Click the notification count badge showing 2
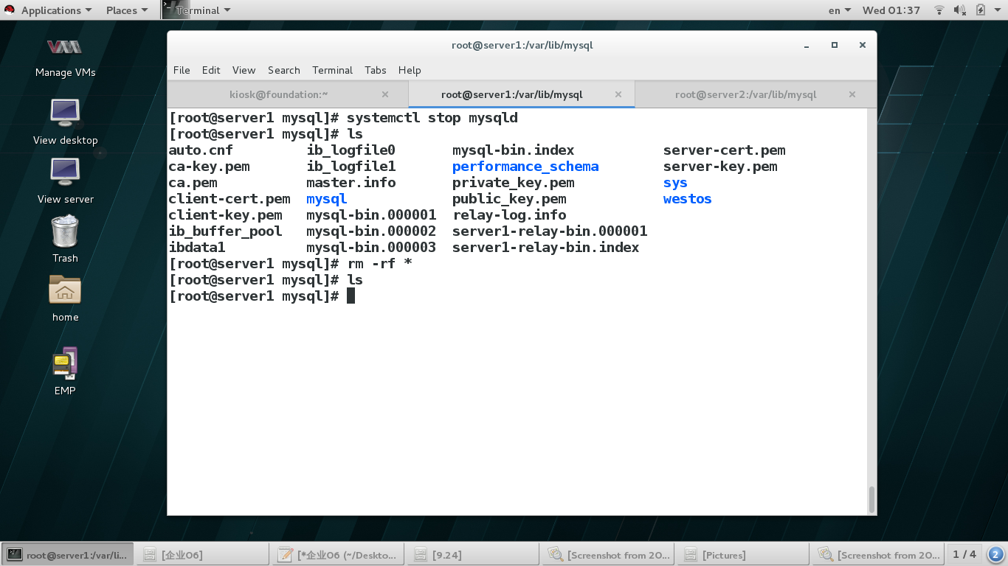Viewport: 1008px width, 566px height. [995, 554]
